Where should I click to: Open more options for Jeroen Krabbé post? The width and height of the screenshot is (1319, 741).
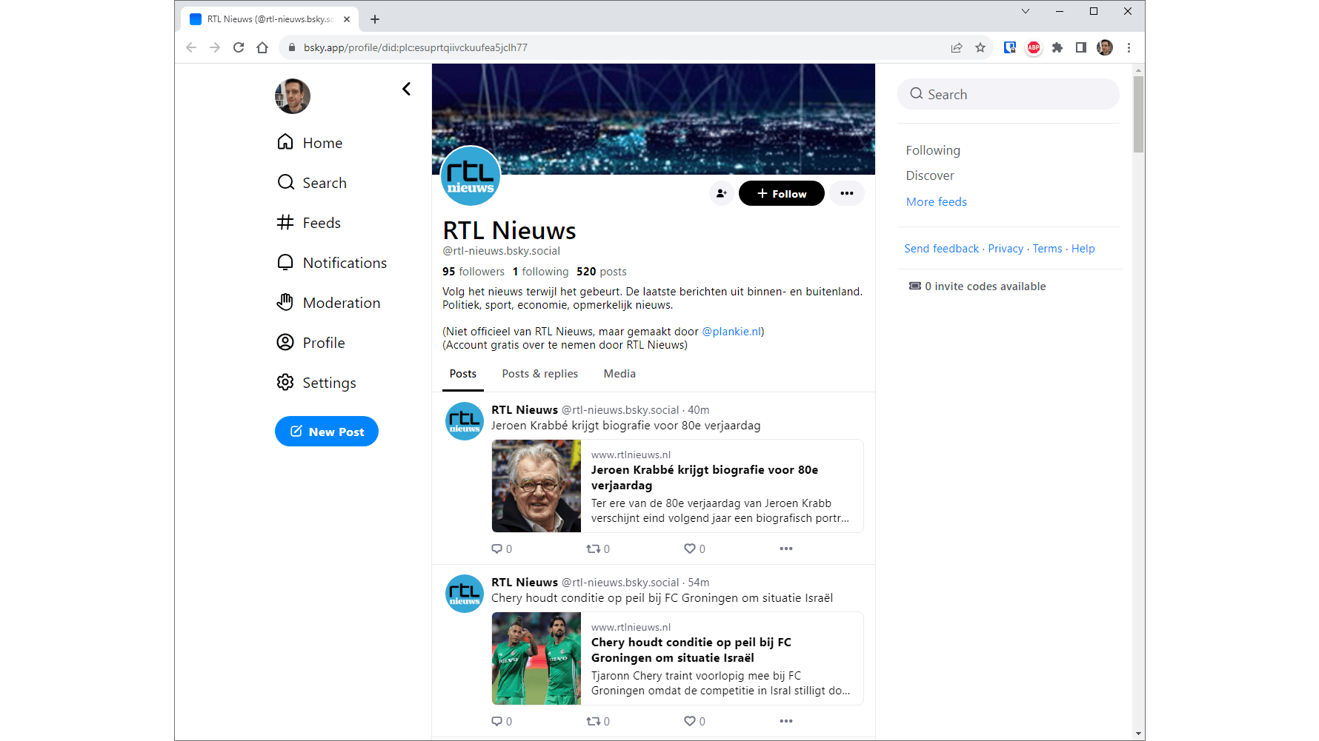coord(786,549)
